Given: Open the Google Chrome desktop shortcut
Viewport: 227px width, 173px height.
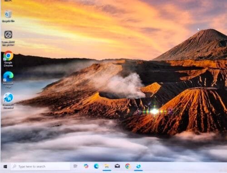Looking at the screenshot, I should point(8,59).
